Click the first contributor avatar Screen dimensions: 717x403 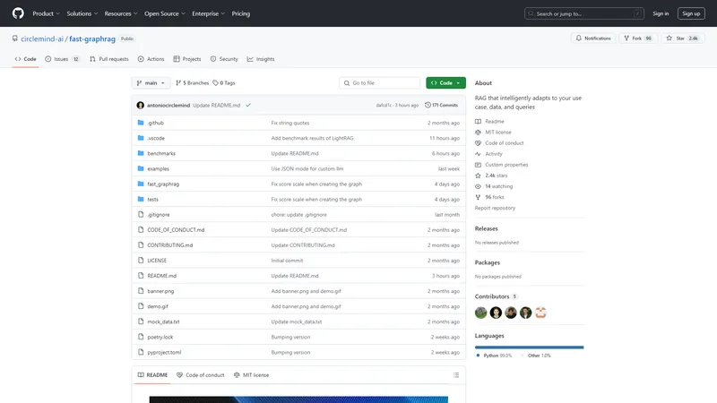click(480, 313)
